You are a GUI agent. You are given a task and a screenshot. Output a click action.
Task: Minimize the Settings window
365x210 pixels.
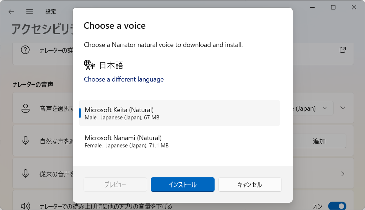click(312, 7)
